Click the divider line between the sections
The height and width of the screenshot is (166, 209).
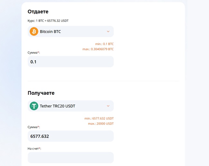click(x=103, y=81)
